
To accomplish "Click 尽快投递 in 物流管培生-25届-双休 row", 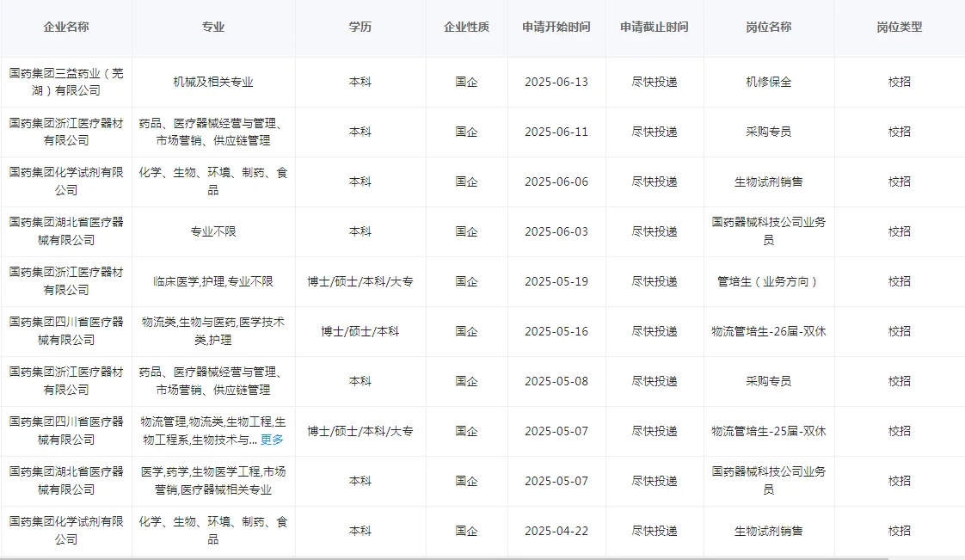I will pyautogui.click(x=655, y=431).
